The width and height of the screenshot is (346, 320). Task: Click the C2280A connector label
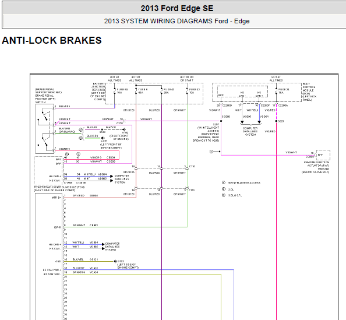283,106
